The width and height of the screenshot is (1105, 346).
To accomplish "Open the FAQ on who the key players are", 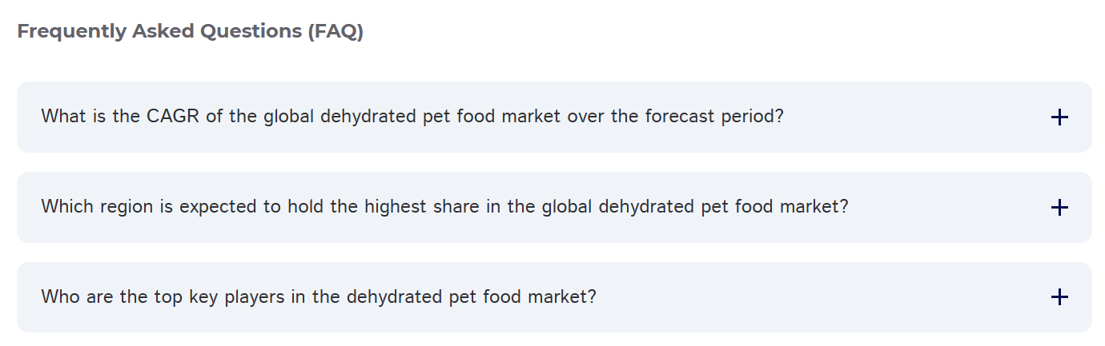I will (x=319, y=297).
